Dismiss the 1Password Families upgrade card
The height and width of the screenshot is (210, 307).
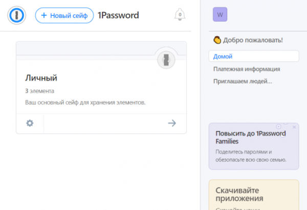point(294,127)
